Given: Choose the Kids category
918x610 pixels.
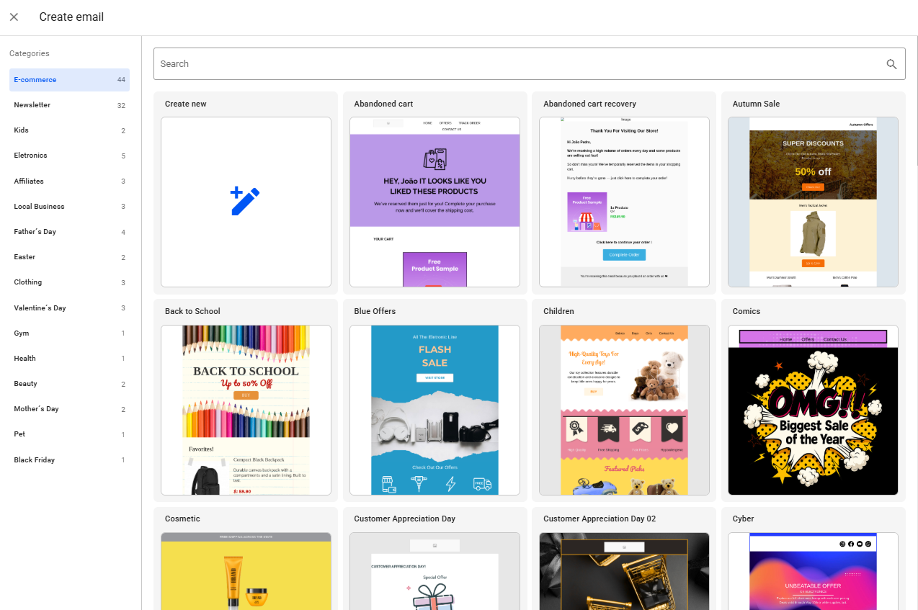Looking at the screenshot, I should (x=69, y=130).
